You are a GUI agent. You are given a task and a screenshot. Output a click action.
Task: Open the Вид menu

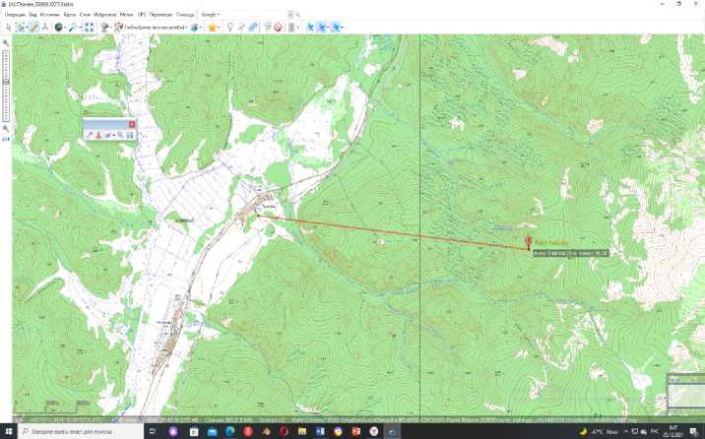[32, 15]
